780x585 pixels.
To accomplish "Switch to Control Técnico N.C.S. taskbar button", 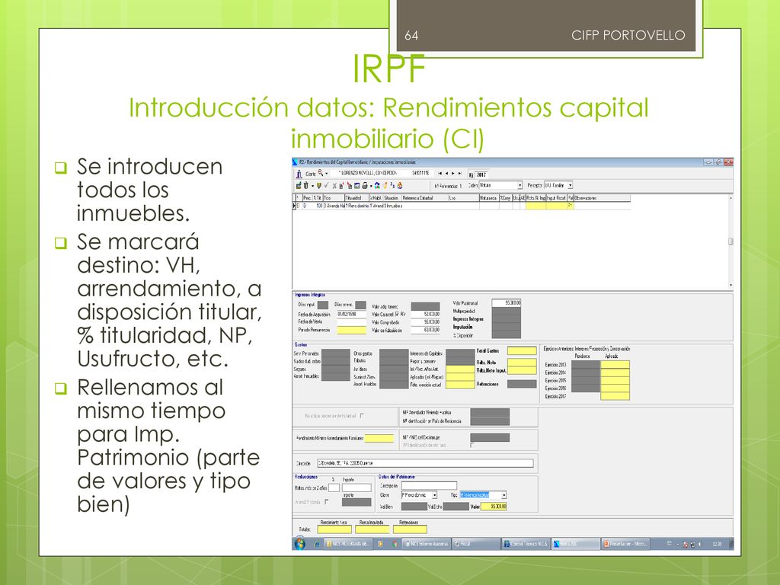I will pos(526,544).
